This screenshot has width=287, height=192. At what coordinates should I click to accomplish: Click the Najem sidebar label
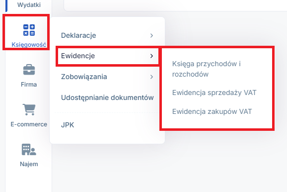click(29, 164)
